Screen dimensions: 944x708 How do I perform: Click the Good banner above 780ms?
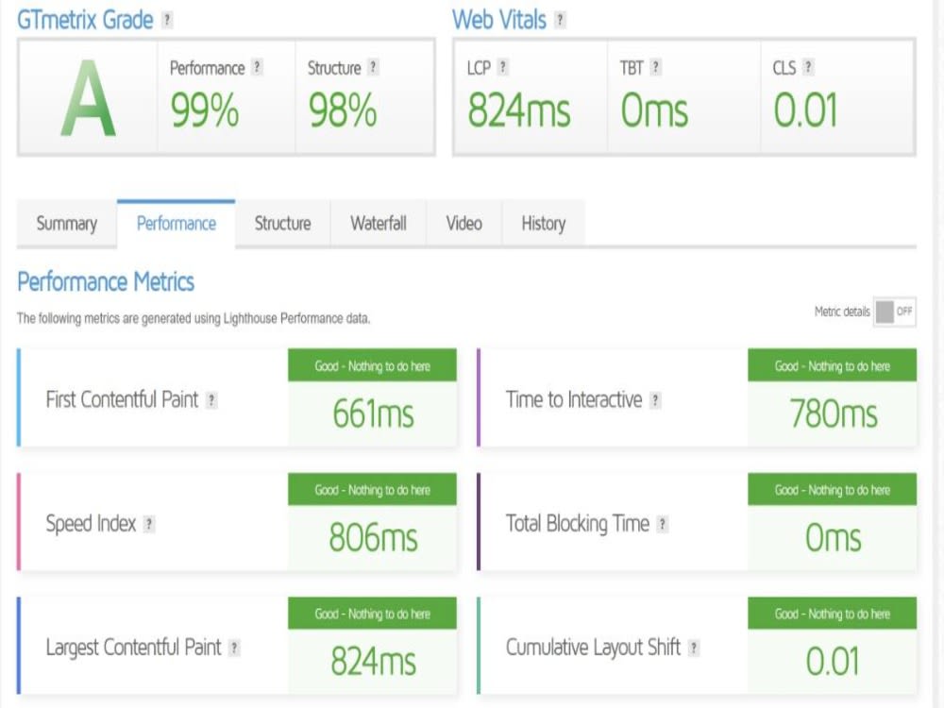point(832,365)
